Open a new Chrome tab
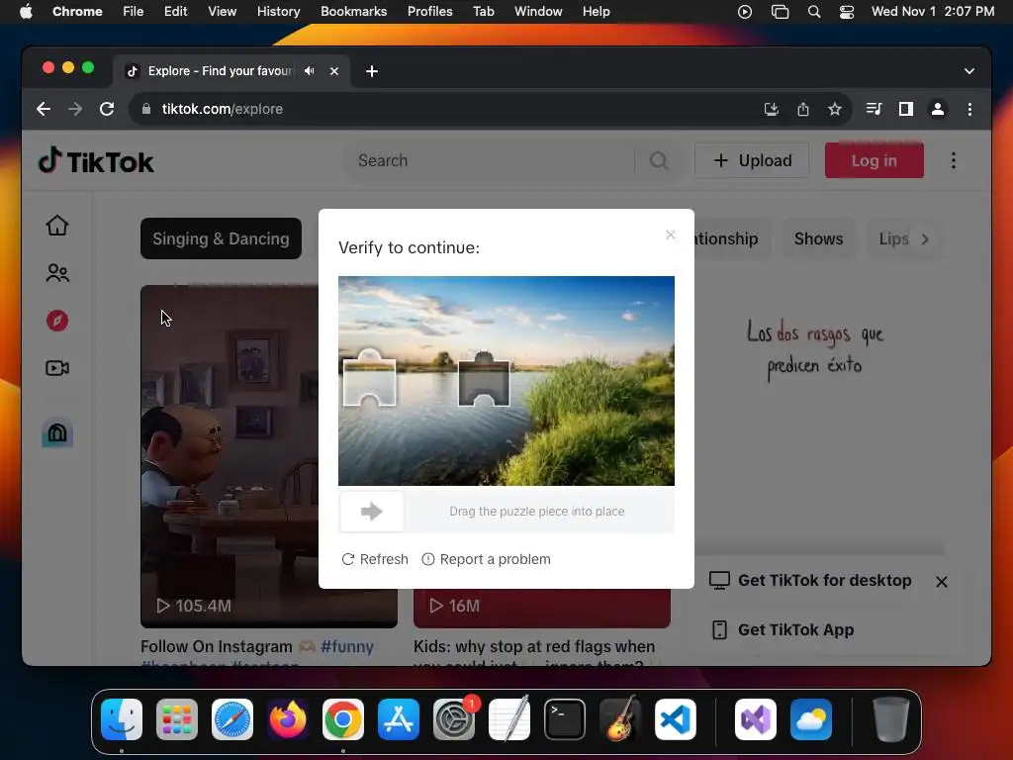The image size is (1013, 760). (x=372, y=71)
